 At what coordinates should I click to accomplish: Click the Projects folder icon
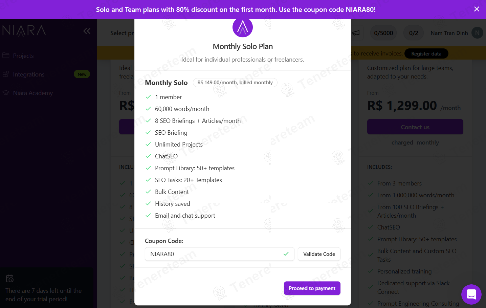coord(6,55)
